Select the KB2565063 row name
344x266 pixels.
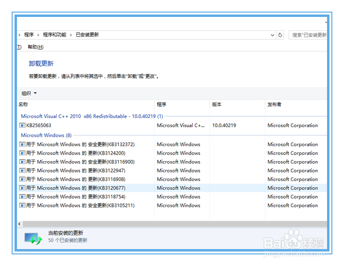click(39, 125)
